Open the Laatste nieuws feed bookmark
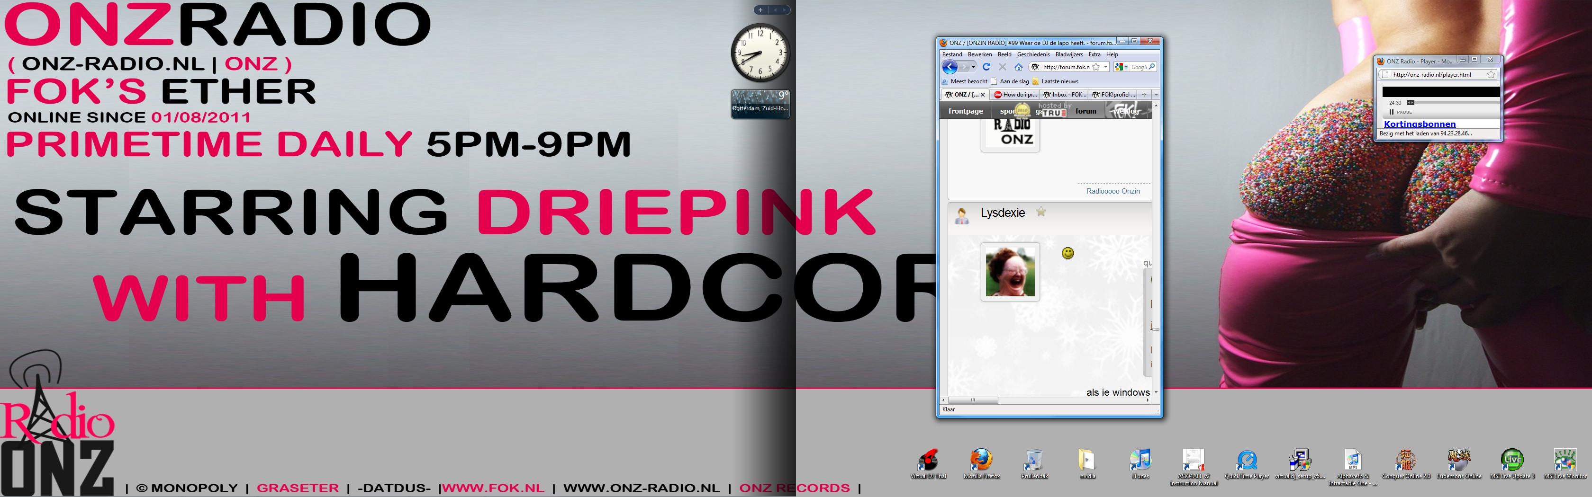 pyautogui.click(x=1055, y=81)
